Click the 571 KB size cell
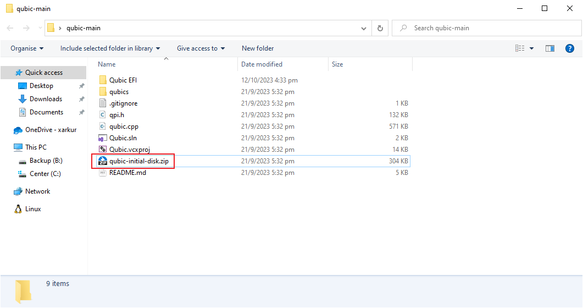Image resolution: width=583 pixels, height=308 pixels. (x=398, y=127)
